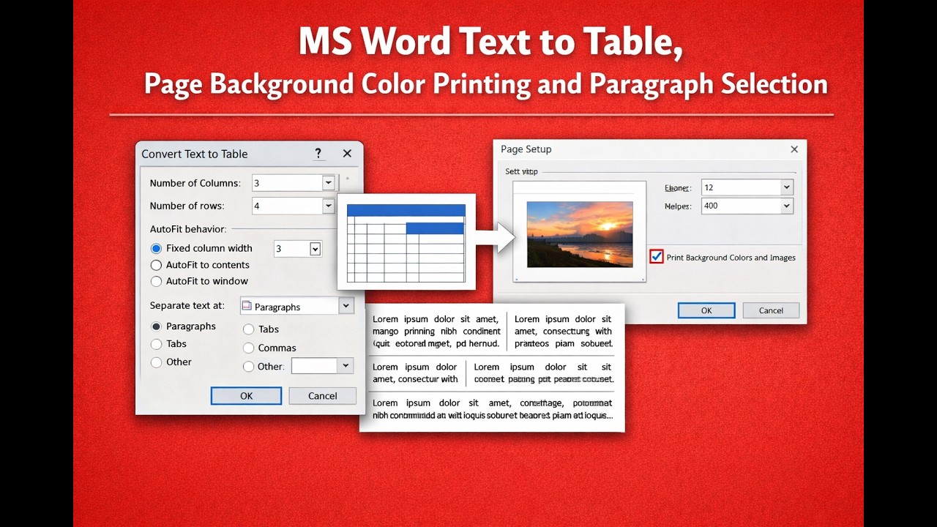Image resolution: width=937 pixels, height=527 pixels.
Task: Select the Tabs radio button below Paragraphs radio
Action: (156, 344)
